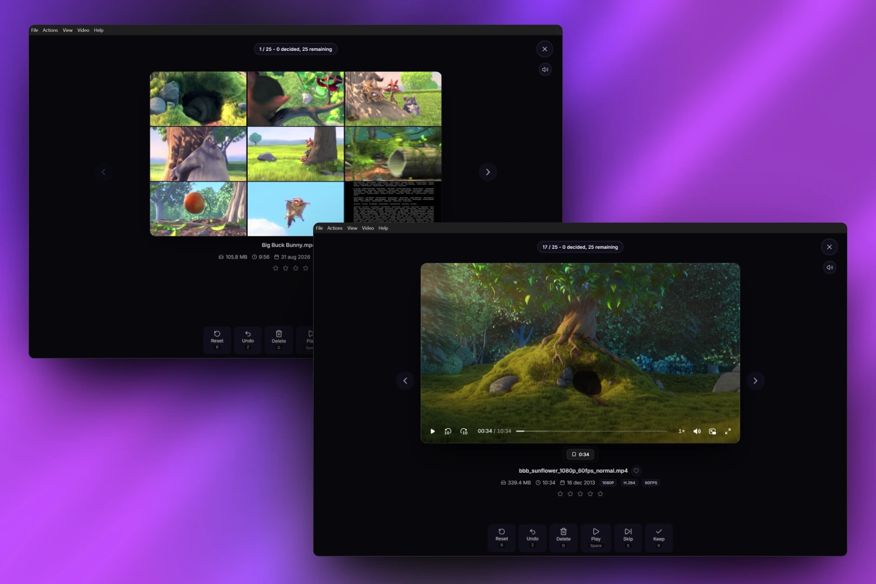The width and height of the screenshot is (876, 584).
Task: Click the 60FPS badge
Action: pos(651,483)
